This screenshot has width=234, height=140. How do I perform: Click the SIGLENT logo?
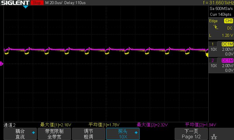click(x=15, y=3)
